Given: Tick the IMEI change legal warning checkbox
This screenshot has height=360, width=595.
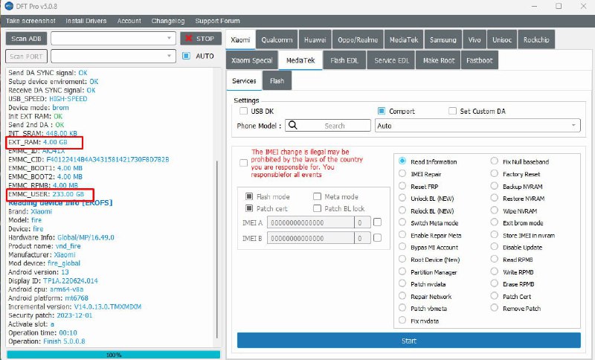Looking at the screenshot, I should [244, 163].
